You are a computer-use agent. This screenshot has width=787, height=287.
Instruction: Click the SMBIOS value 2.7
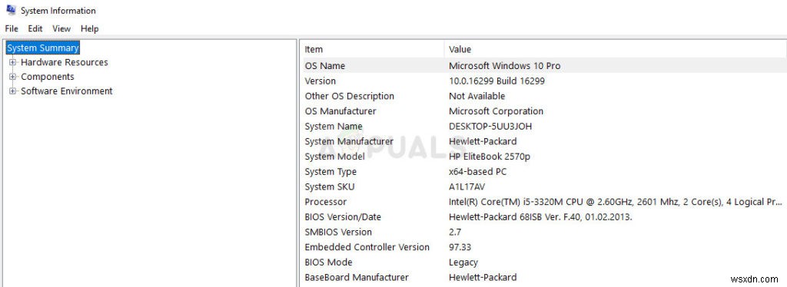(455, 232)
